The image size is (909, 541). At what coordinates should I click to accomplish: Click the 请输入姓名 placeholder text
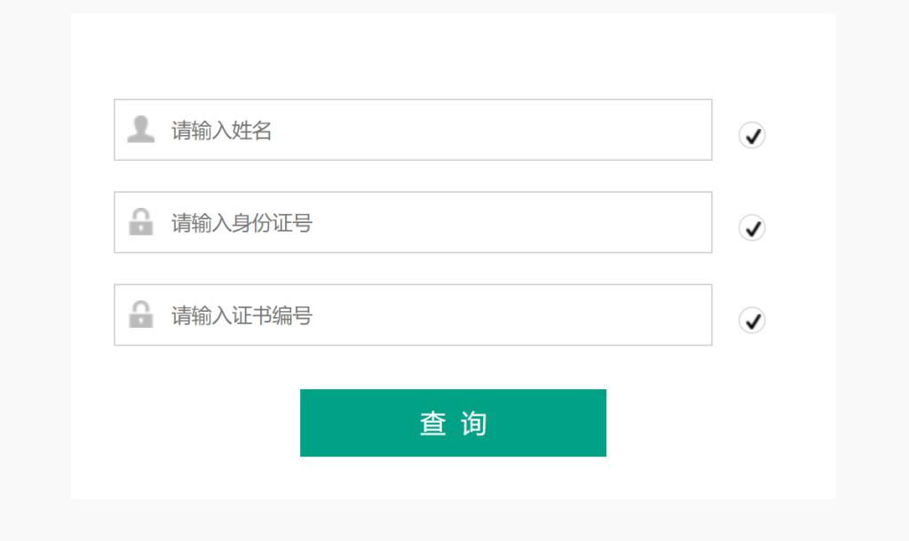(222, 131)
